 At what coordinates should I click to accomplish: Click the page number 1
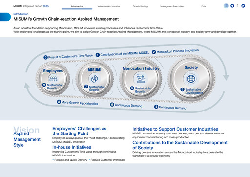click(238, 6)
